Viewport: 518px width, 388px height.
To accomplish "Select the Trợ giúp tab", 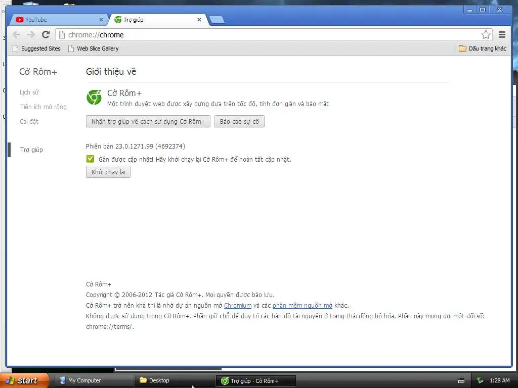I will pos(158,20).
